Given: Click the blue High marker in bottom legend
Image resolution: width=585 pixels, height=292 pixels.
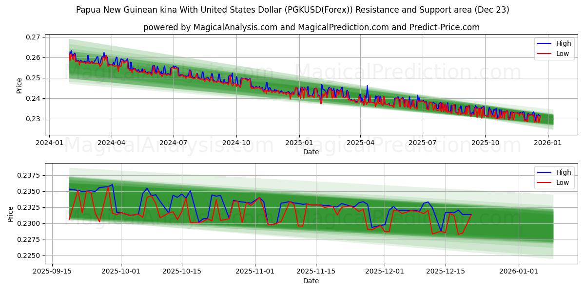Looking at the screenshot, I should [545, 173].
